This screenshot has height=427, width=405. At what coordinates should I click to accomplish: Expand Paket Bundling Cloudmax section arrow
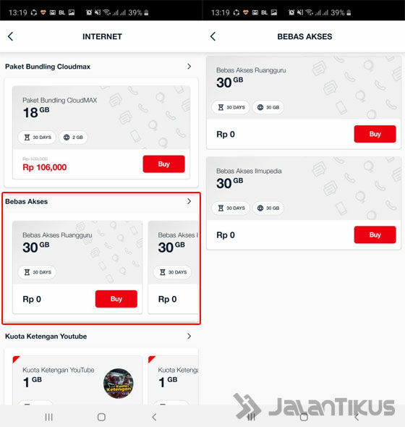coord(189,67)
